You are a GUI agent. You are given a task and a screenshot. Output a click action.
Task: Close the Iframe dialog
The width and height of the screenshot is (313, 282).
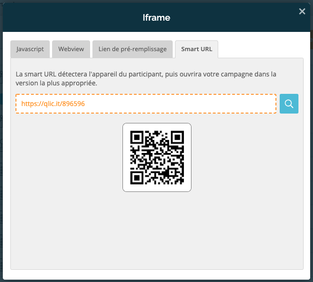tap(302, 11)
